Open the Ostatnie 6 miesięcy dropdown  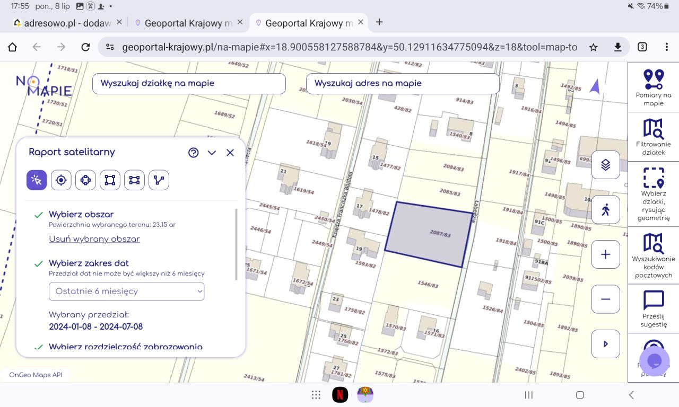(126, 291)
